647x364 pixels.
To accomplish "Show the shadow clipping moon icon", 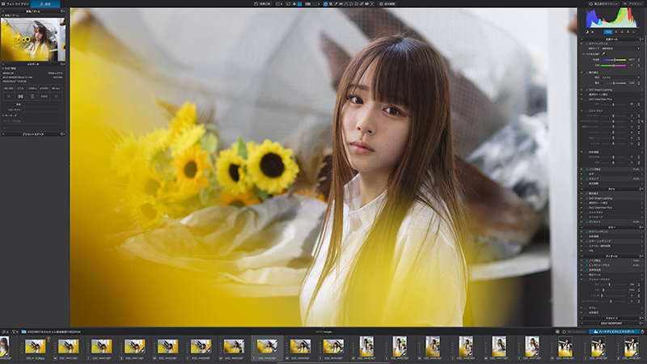I will [x=587, y=32].
